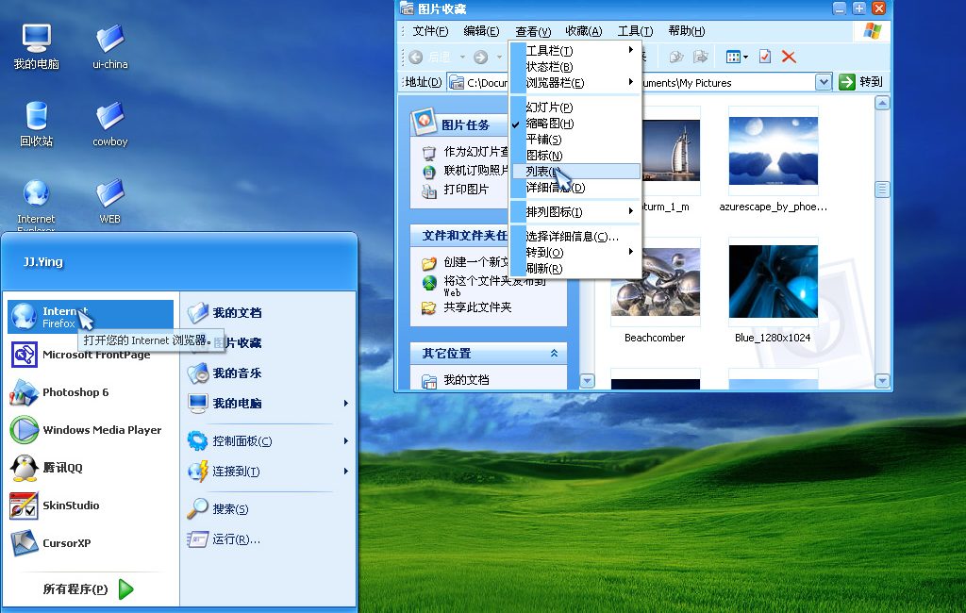Open 搜索(S) in the Start menu
This screenshot has height=613, width=966.
coord(219,509)
